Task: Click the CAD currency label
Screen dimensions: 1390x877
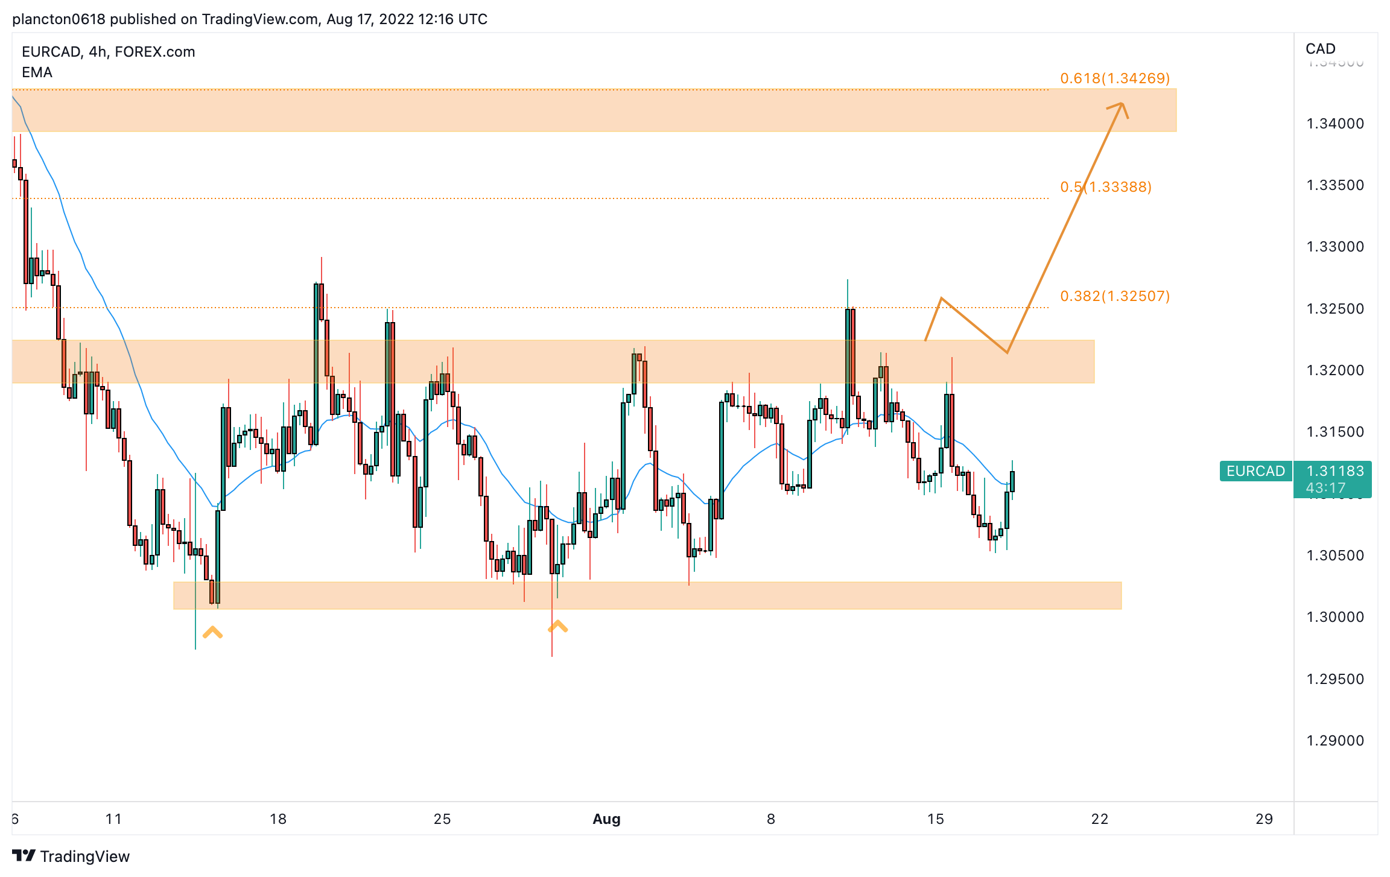Action: point(1321,49)
